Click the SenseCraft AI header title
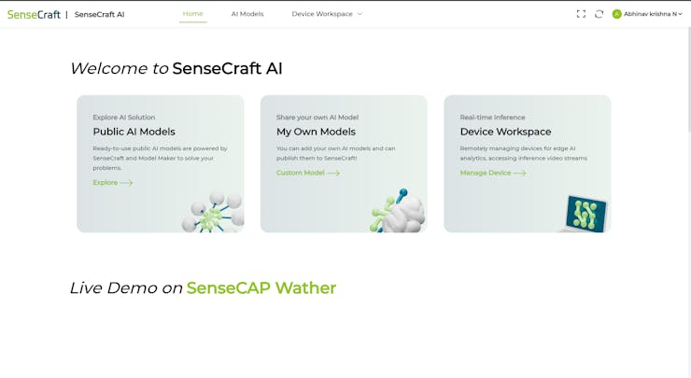 (x=99, y=14)
